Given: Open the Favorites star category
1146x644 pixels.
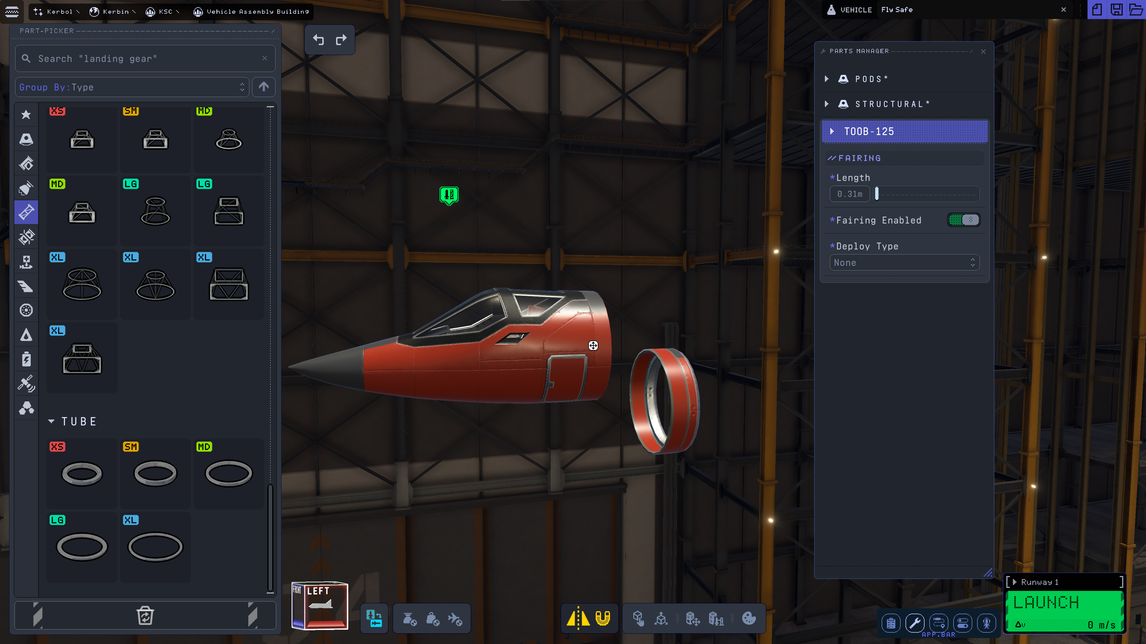Looking at the screenshot, I should [26, 115].
